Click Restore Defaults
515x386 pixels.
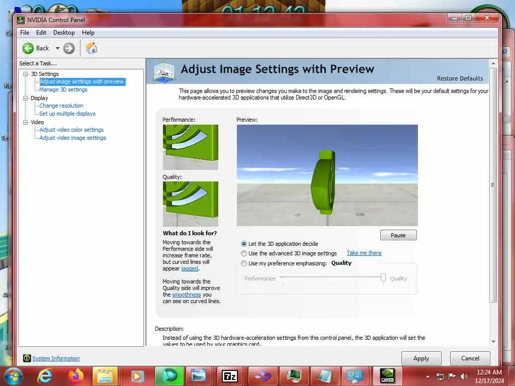click(x=460, y=78)
